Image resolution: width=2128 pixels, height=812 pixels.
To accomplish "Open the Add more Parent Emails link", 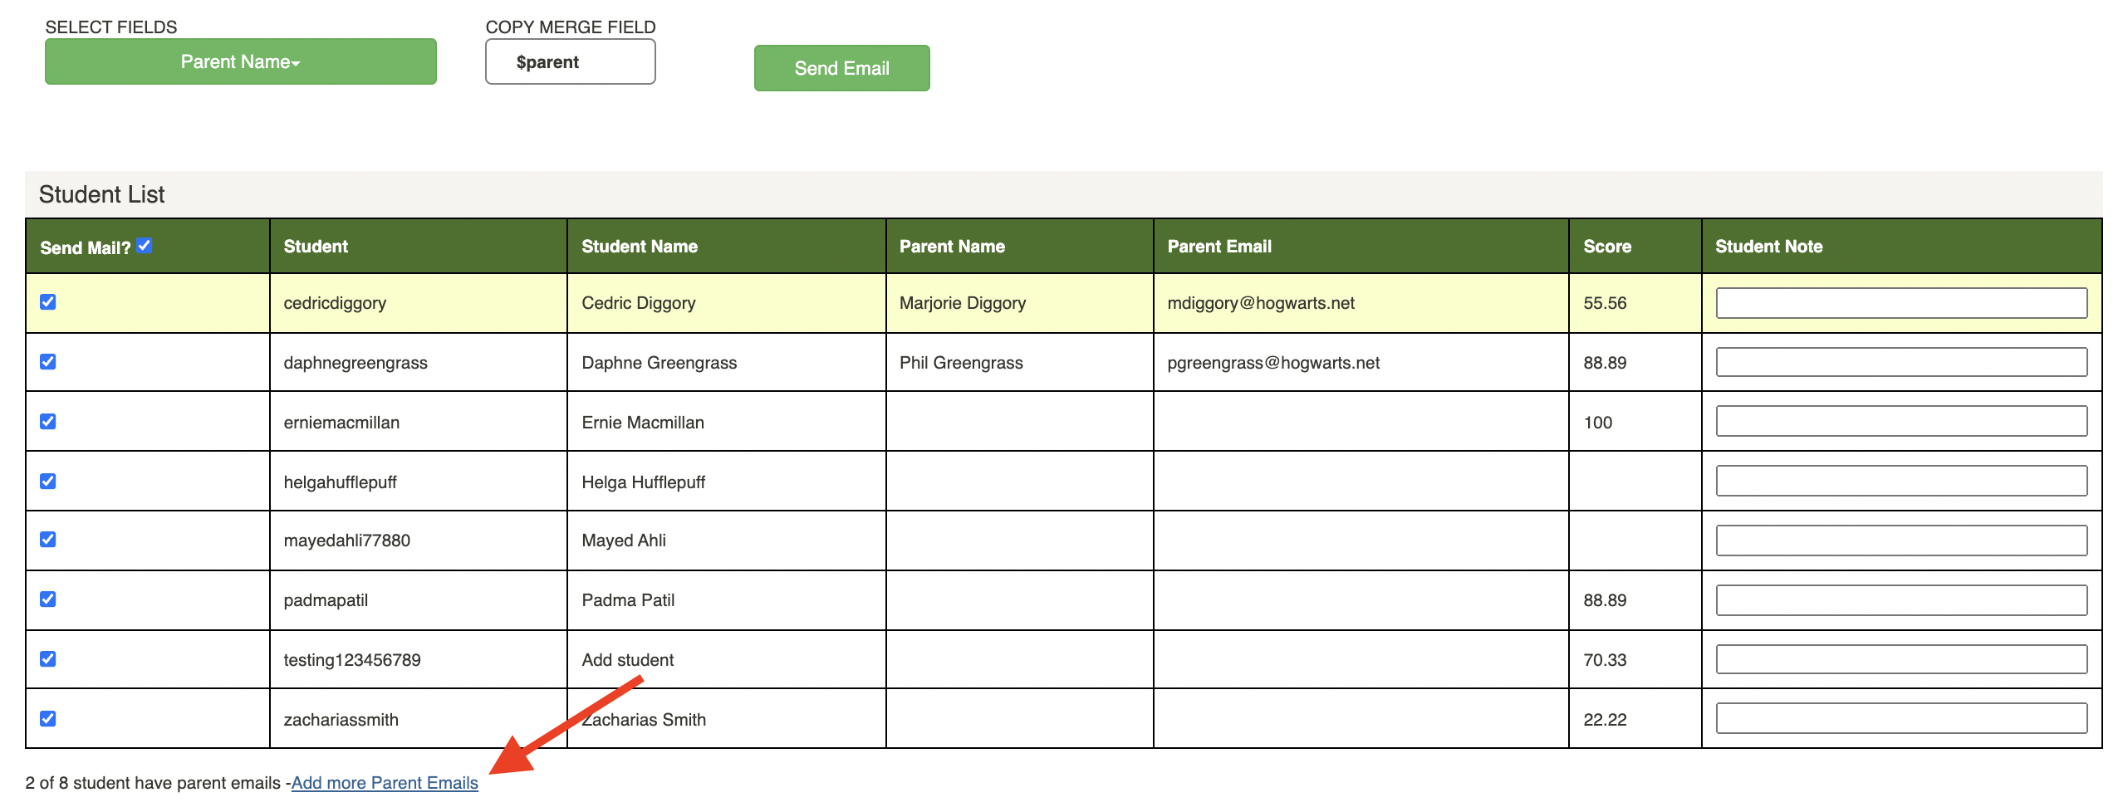I will pos(385,783).
